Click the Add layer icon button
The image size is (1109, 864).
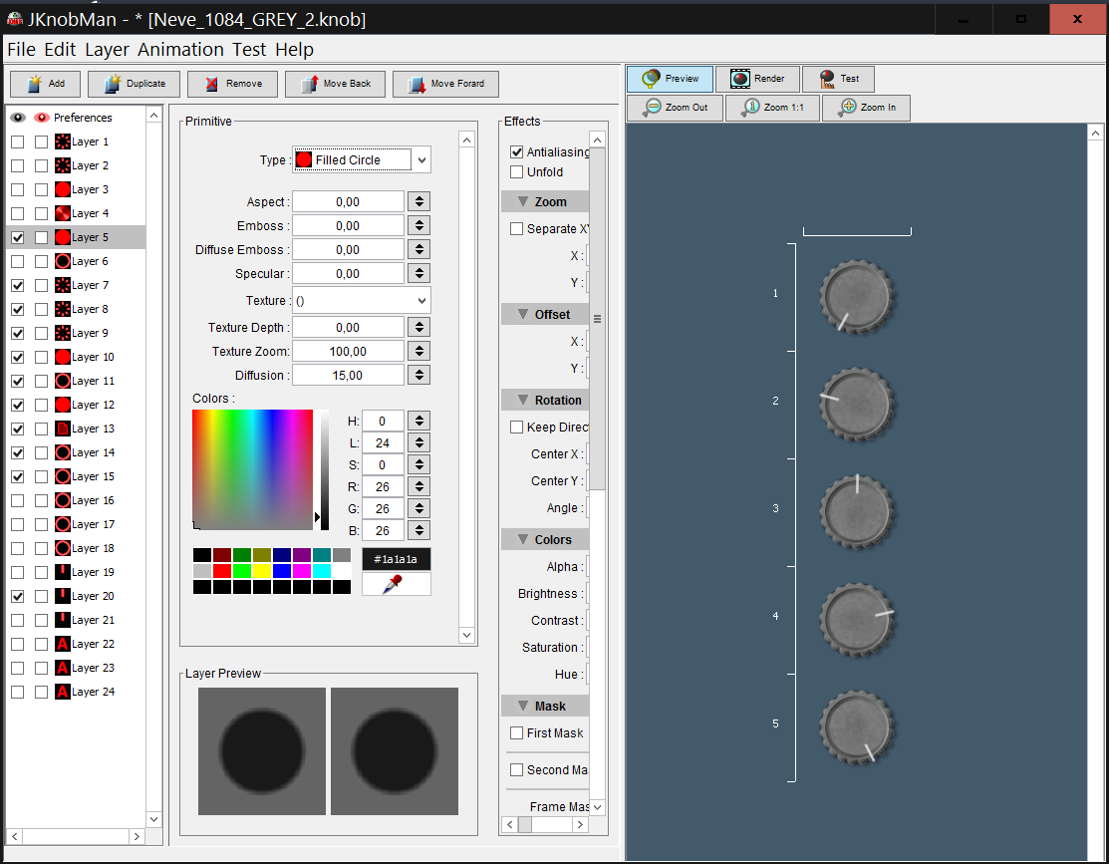pyautogui.click(x=46, y=84)
